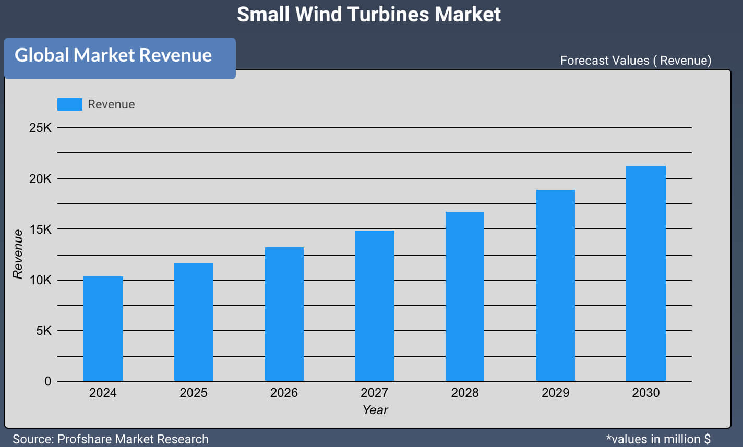Click the 10K y-axis label
The height and width of the screenshot is (447, 743).
point(40,280)
